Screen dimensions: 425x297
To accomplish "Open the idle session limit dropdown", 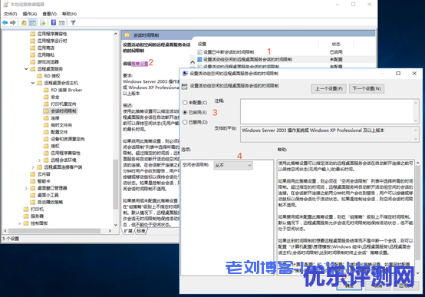I will 233,165.
